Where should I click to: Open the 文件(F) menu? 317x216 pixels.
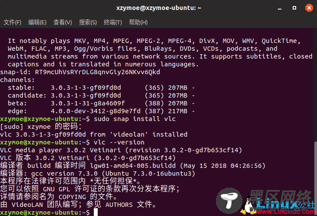(12, 22)
